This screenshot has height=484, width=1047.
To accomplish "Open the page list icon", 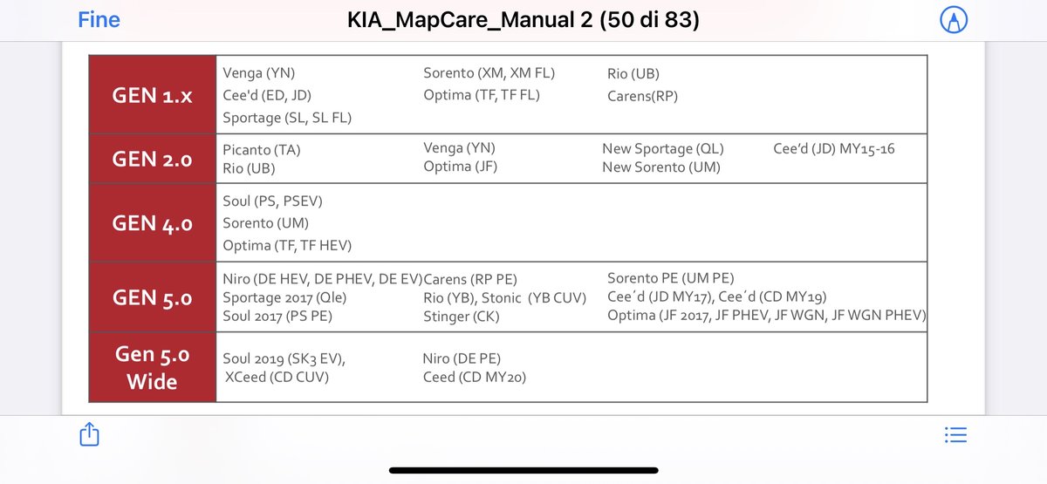I will [x=955, y=434].
